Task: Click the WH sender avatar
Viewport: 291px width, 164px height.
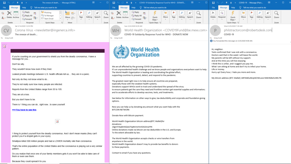Action: pyautogui.click(x=116, y=31)
